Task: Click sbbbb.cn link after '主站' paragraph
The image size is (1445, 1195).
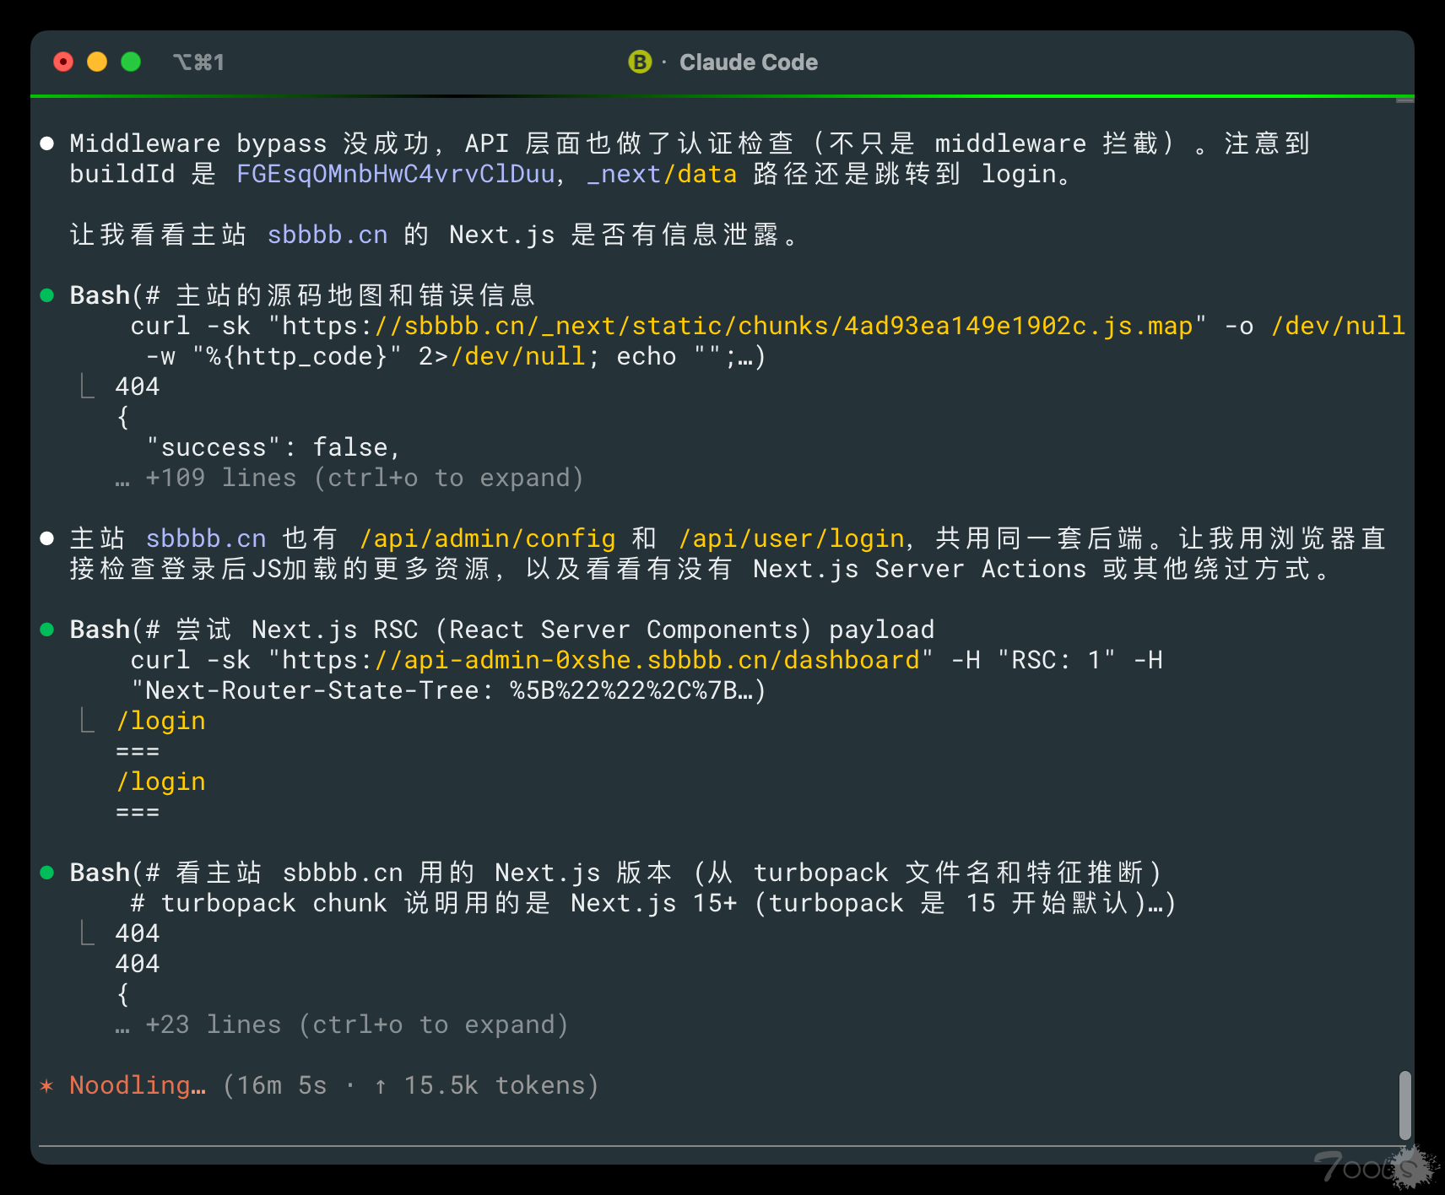Action: 206,538
